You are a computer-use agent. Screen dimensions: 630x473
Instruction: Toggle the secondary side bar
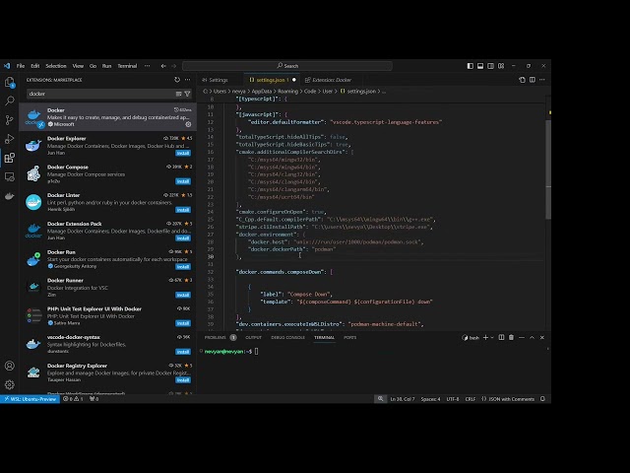pos(490,66)
